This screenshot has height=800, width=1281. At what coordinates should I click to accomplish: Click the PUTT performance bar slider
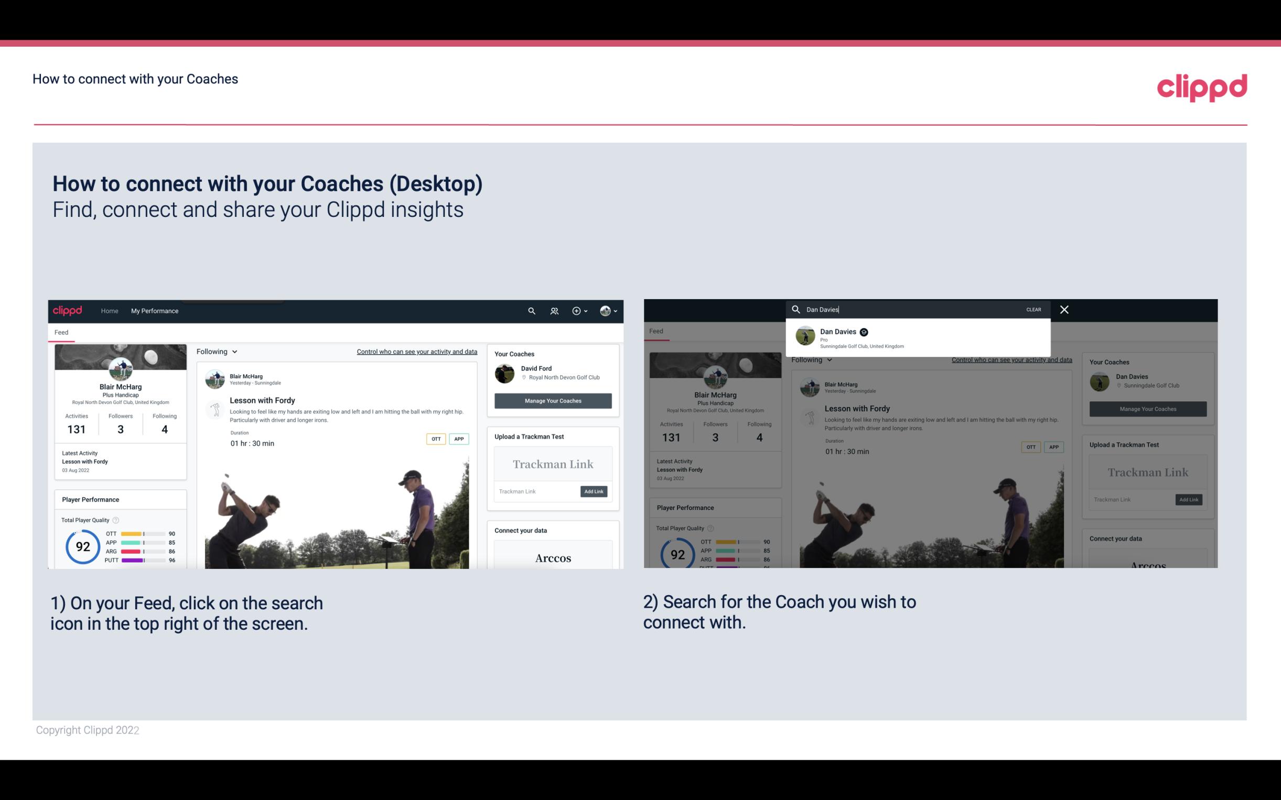click(145, 562)
